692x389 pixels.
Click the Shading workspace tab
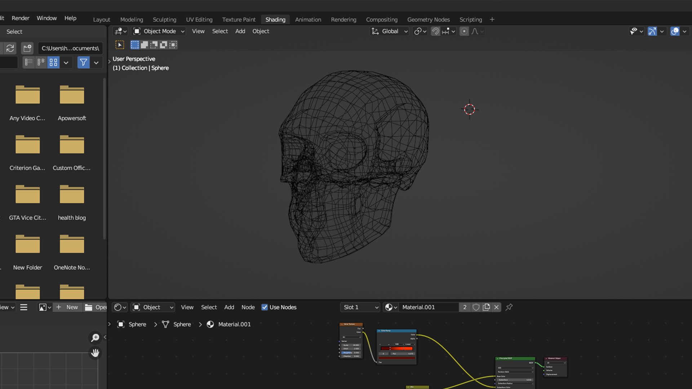275,19
